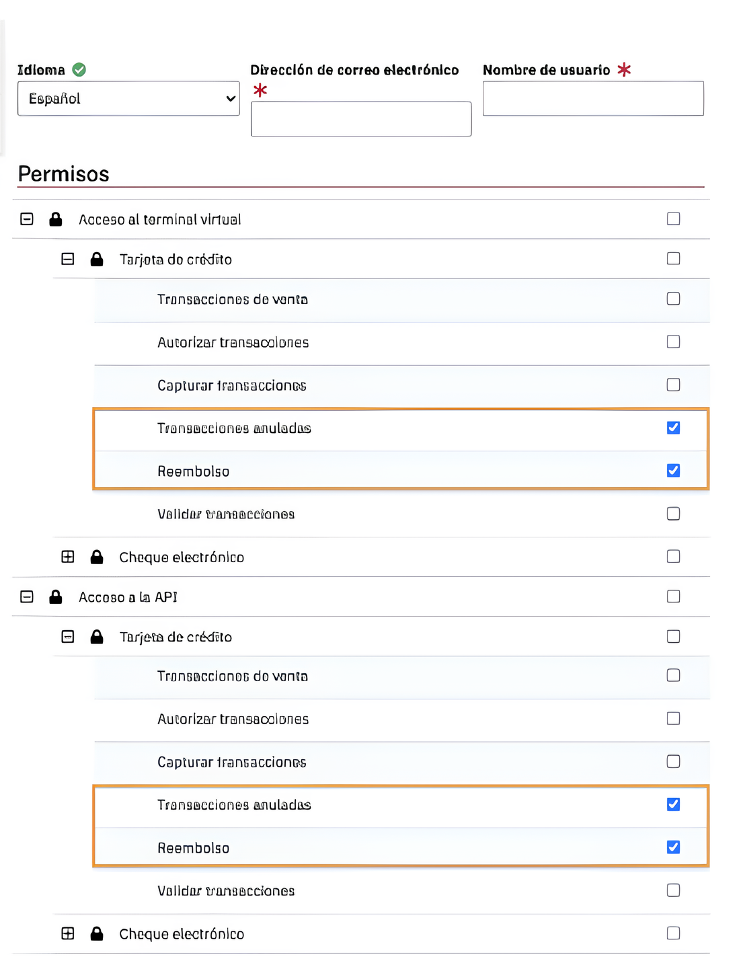This screenshot has height=971, width=737.
Task: Enable the Acceso al terminal virtual checkbox
Action: tap(673, 219)
